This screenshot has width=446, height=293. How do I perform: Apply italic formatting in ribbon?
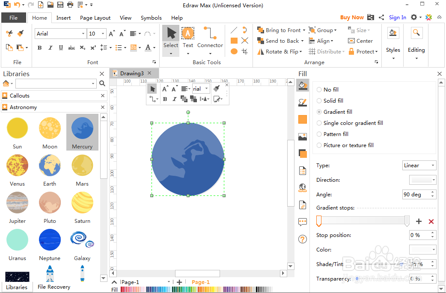click(x=51, y=48)
